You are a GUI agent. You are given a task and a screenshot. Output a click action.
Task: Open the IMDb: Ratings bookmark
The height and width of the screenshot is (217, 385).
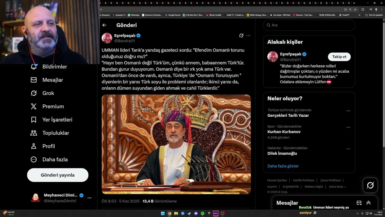[x=257, y=15]
